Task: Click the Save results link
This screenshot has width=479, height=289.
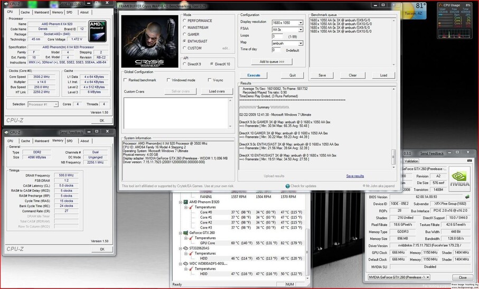Action: (355, 176)
